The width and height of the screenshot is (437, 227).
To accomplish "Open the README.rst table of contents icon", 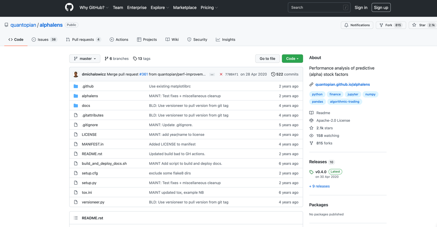I will click(x=76, y=218).
